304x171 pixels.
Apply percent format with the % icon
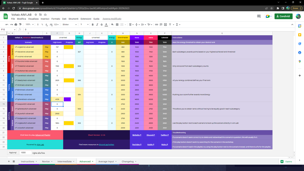pos(42,25)
